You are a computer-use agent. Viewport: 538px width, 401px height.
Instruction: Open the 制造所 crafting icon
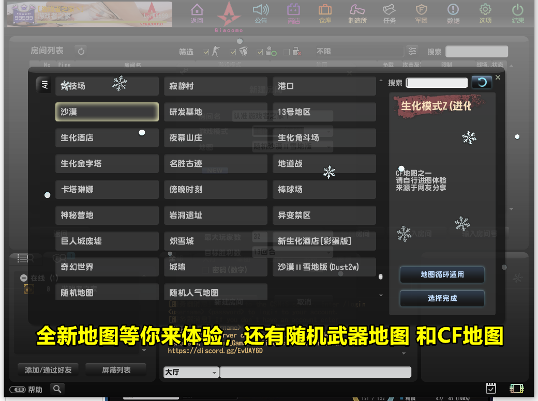pyautogui.click(x=357, y=14)
